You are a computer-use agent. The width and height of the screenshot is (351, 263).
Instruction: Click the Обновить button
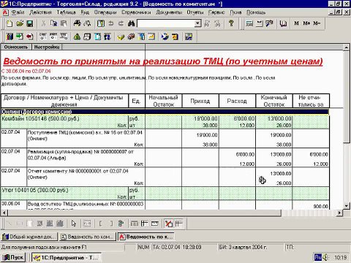pos(16,47)
